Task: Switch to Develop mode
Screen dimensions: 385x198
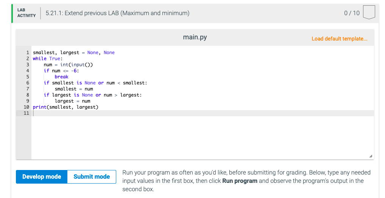Action: tap(42, 177)
